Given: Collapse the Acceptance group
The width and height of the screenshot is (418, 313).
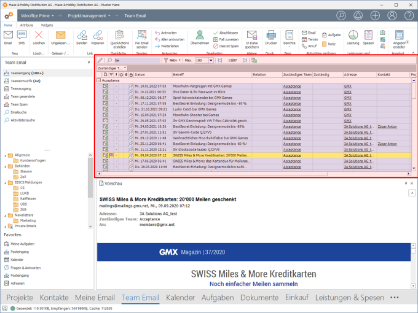Looking at the screenshot, I should tap(98, 80).
